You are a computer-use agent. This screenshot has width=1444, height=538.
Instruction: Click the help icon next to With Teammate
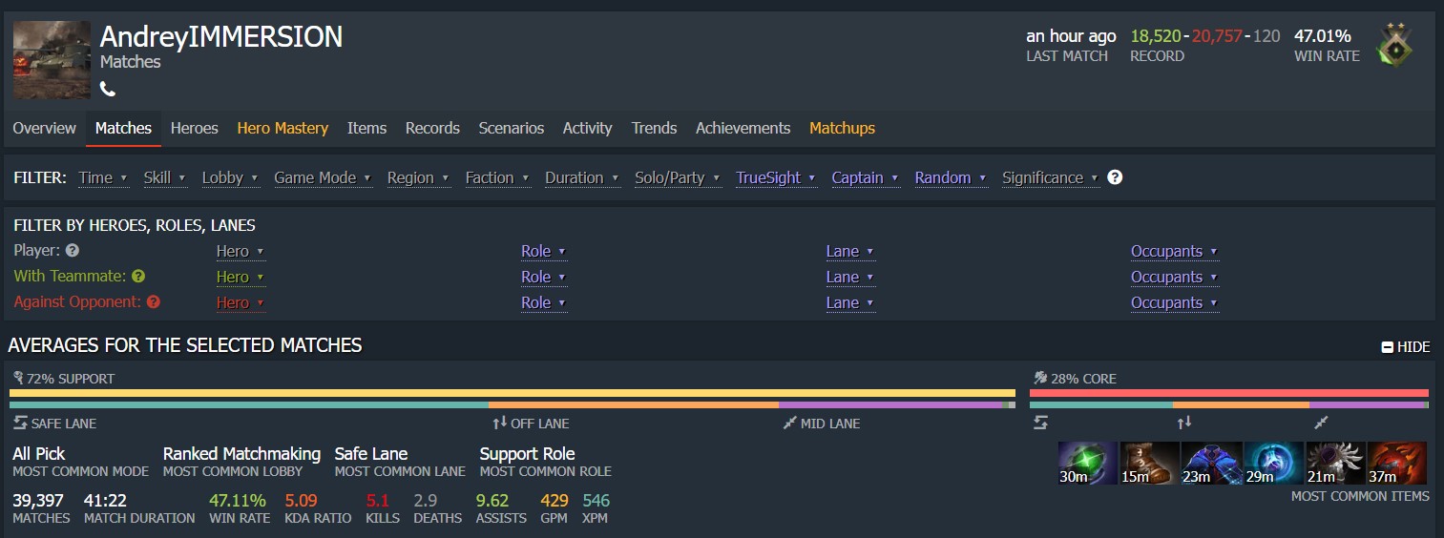click(138, 277)
